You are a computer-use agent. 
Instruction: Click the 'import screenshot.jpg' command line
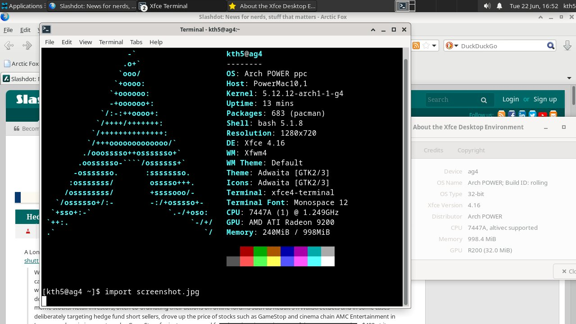click(152, 292)
